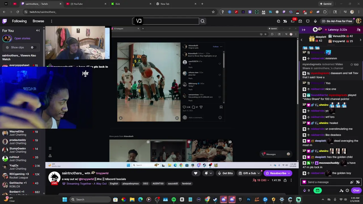The width and height of the screenshot is (363, 204).
Task: Collapse the chat panel arrow
Action: [x=304, y=30]
